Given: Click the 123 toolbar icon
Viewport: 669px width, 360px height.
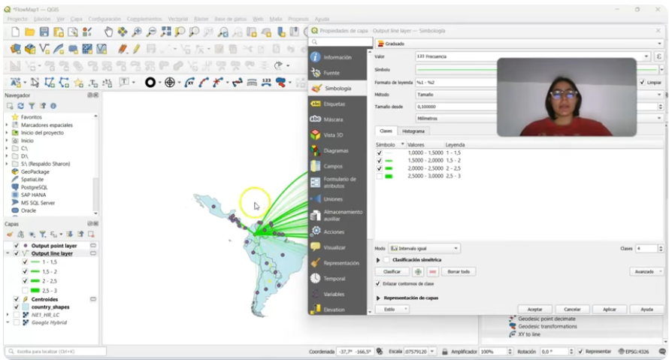Looking at the screenshot, I should tap(266, 83).
